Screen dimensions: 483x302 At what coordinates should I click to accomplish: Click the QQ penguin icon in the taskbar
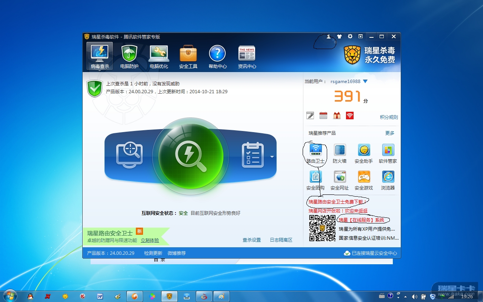[x=31, y=296]
